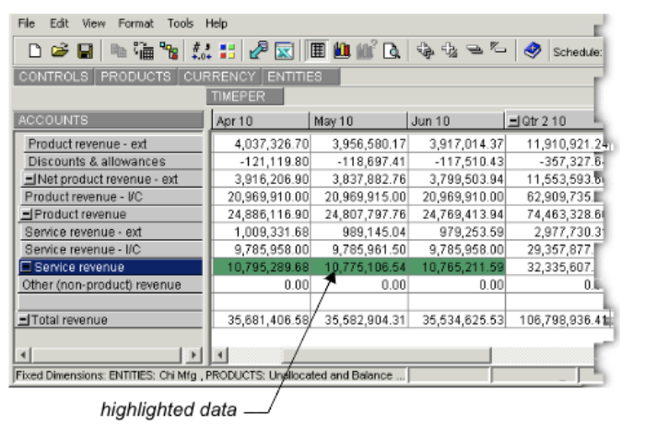Click the accounts panel left scroll arrow
The width and height of the screenshot is (645, 436).
pos(22,355)
